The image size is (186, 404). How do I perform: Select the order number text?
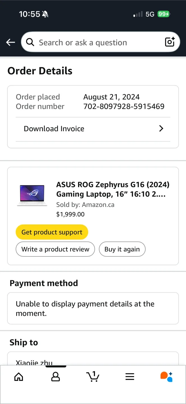click(x=124, y=106)
